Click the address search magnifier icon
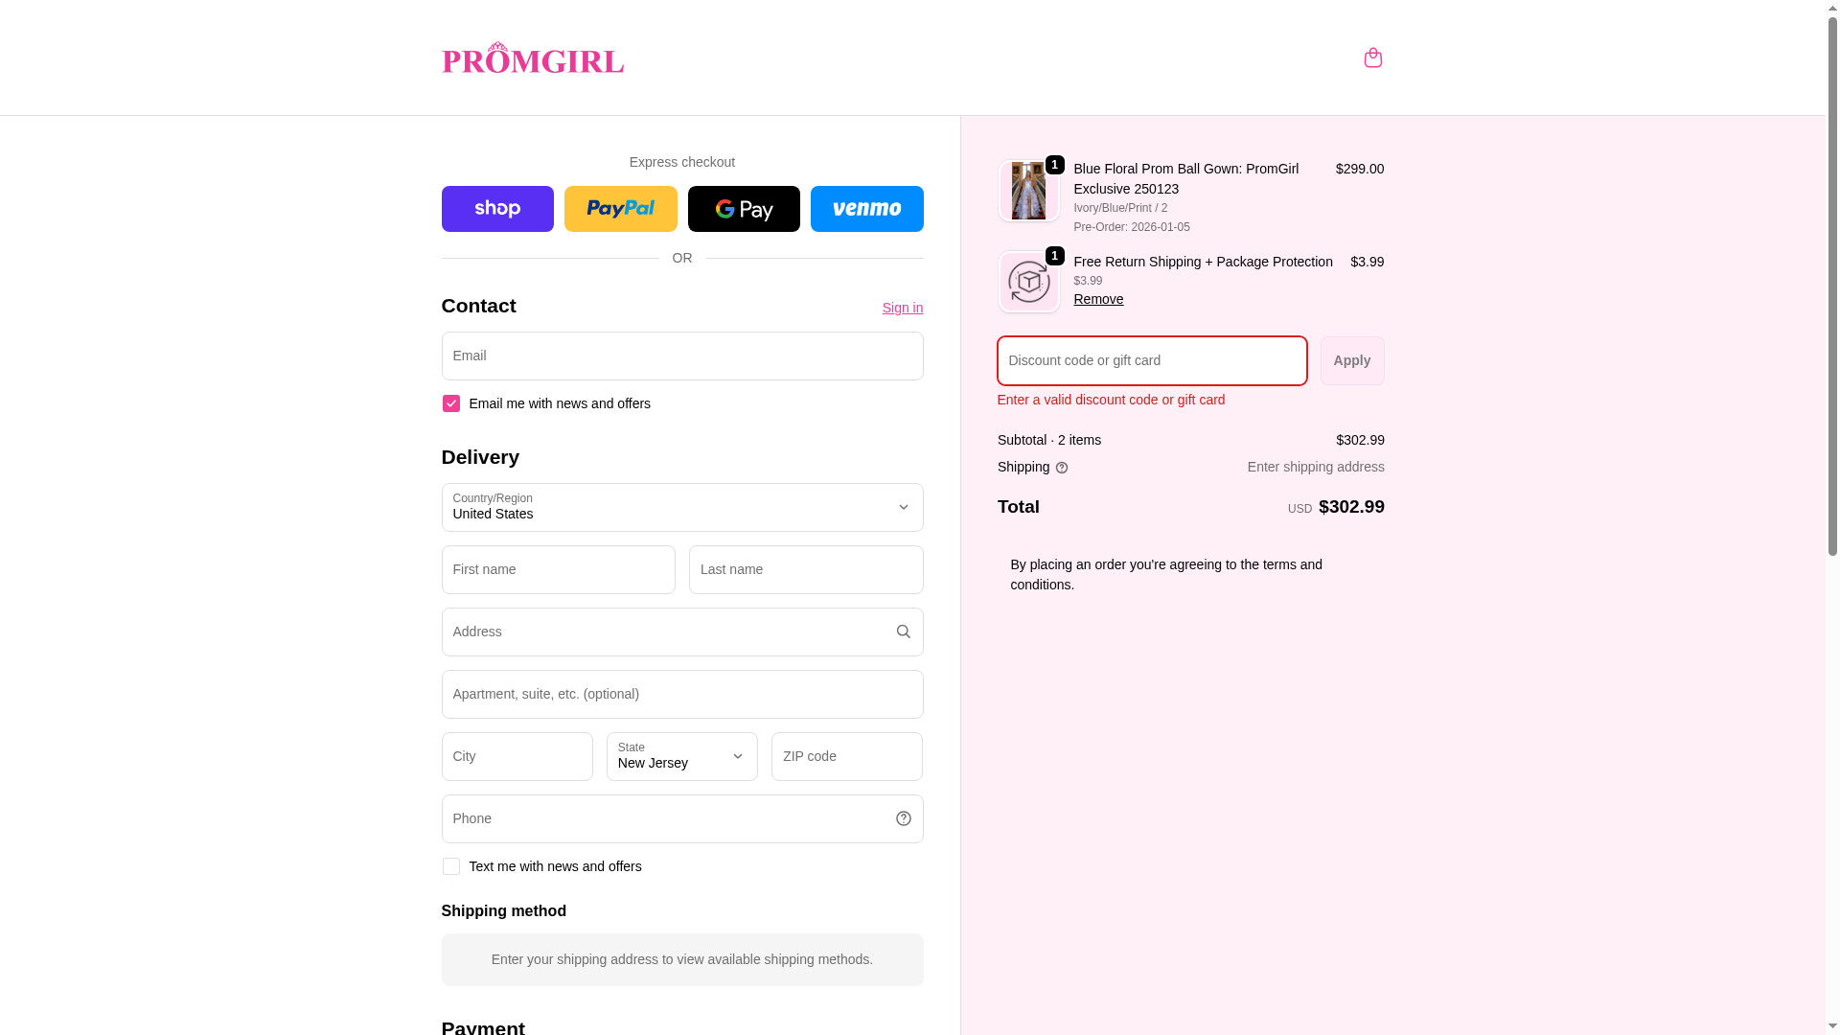 (903, 632)
